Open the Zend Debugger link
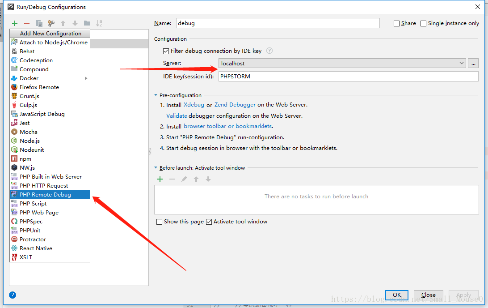Viewport: 488px width, 308px height. click(x=235, y=105)
